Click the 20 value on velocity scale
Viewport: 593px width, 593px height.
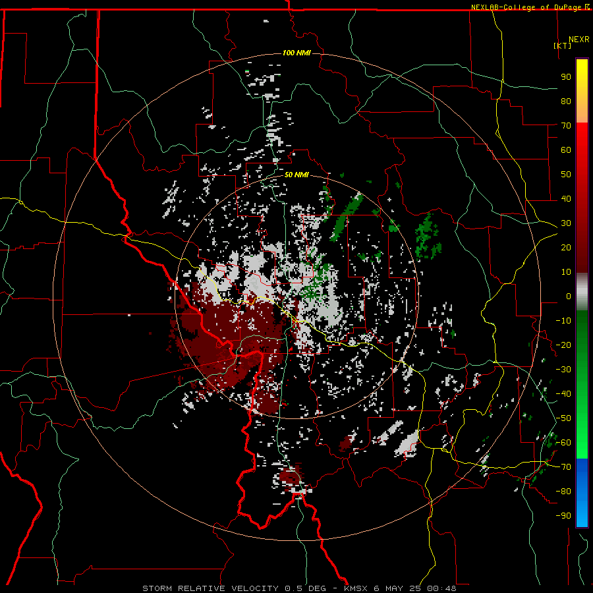pos(566,247)
